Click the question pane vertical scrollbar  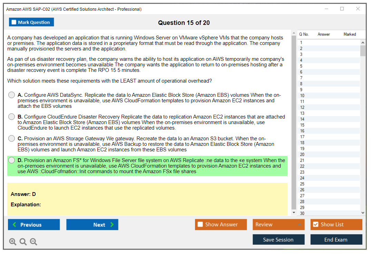294,121
